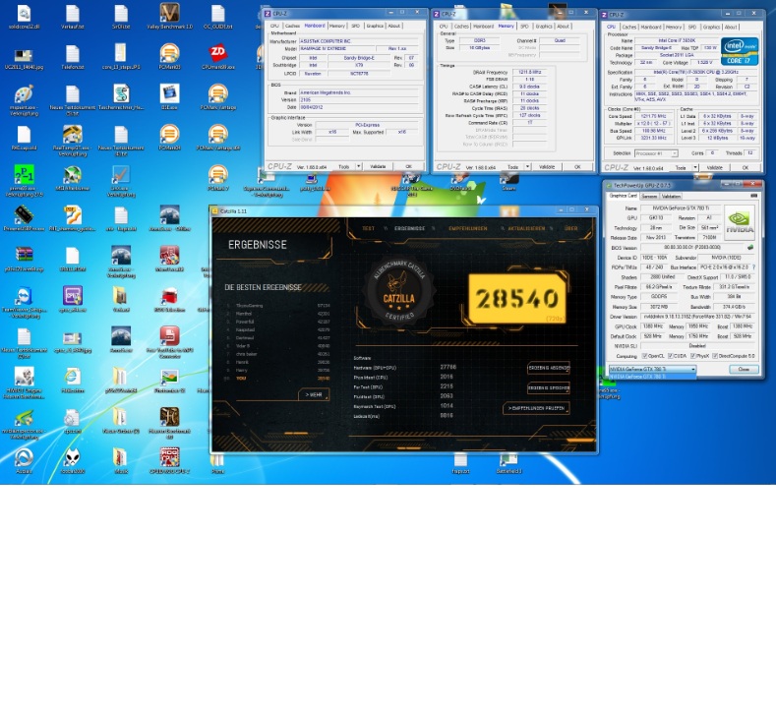Open Tools dropdown arrow in CPU tab CPU-Z window
Screen dimensions: 776x708
[x=695, y=168]
